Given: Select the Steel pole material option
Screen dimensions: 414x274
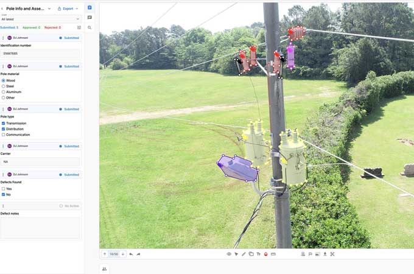Looking at the screenshot, I should (4, 86).
